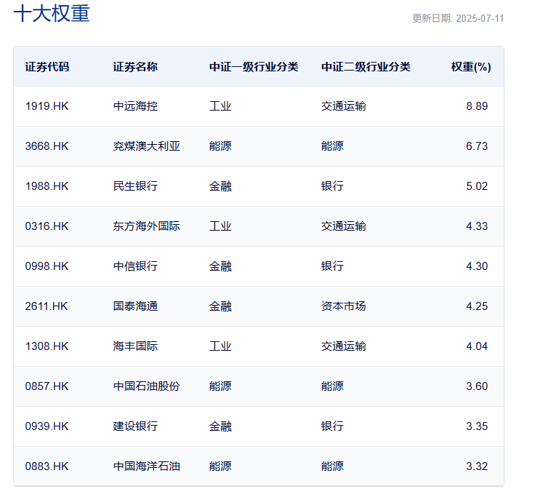Viewport: 535px width, 497px height.
Task: Click weight value 3.32
Action: pos(477,466)
